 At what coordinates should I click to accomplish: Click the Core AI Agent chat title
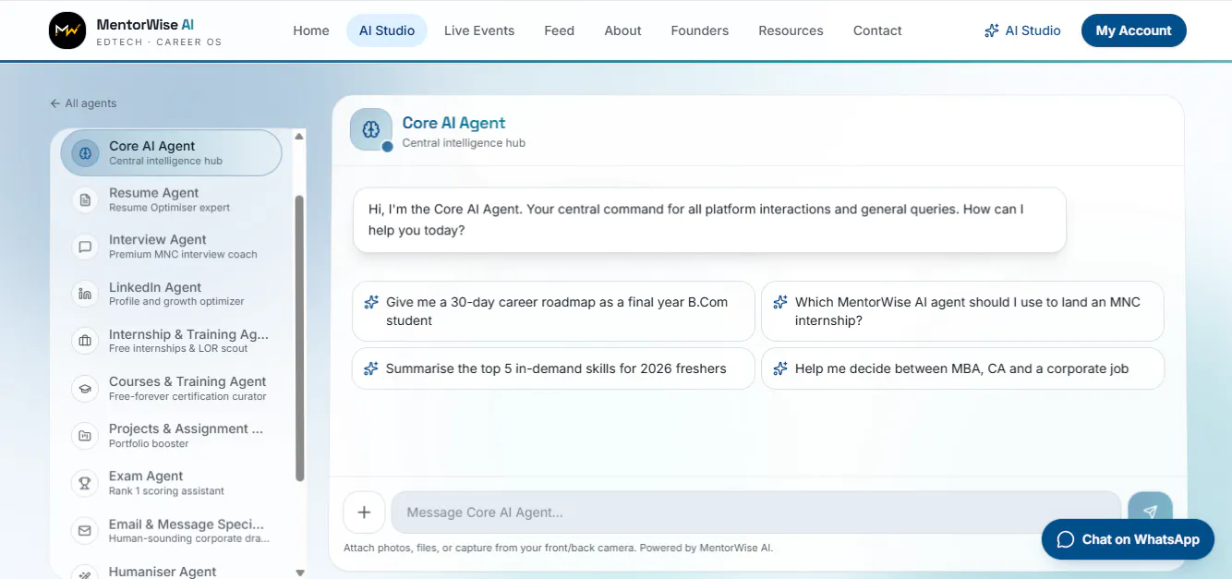453,123
